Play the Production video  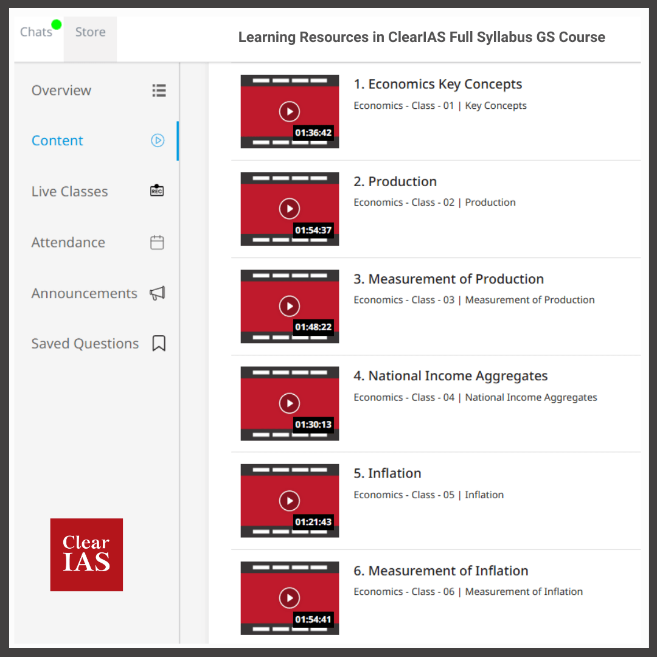pyautogui.click(x=290, y=209)
